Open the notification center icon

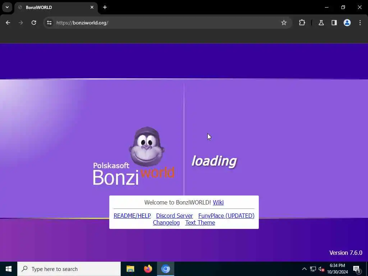click(356, 269)
